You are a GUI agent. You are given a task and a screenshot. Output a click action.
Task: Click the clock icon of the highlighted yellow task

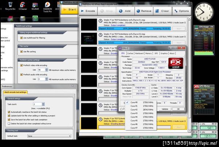point(100,119)
